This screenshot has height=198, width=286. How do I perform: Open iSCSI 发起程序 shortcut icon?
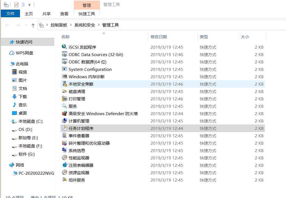pyautogui.click(x=64, y=47)
